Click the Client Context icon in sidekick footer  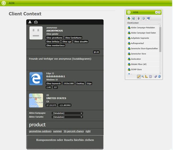pos(156,76)
